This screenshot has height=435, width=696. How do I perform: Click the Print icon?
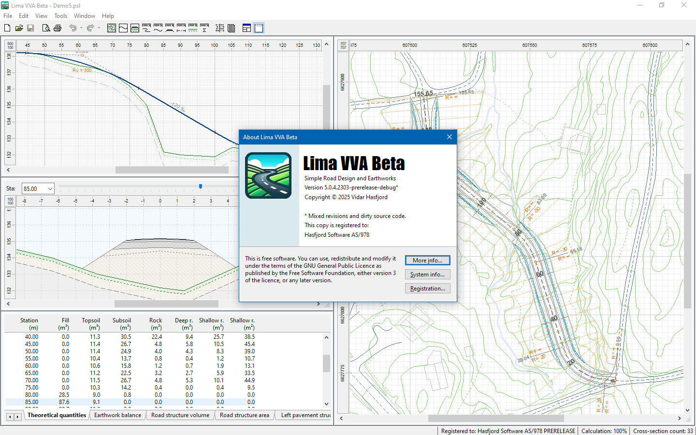point(58,28)
